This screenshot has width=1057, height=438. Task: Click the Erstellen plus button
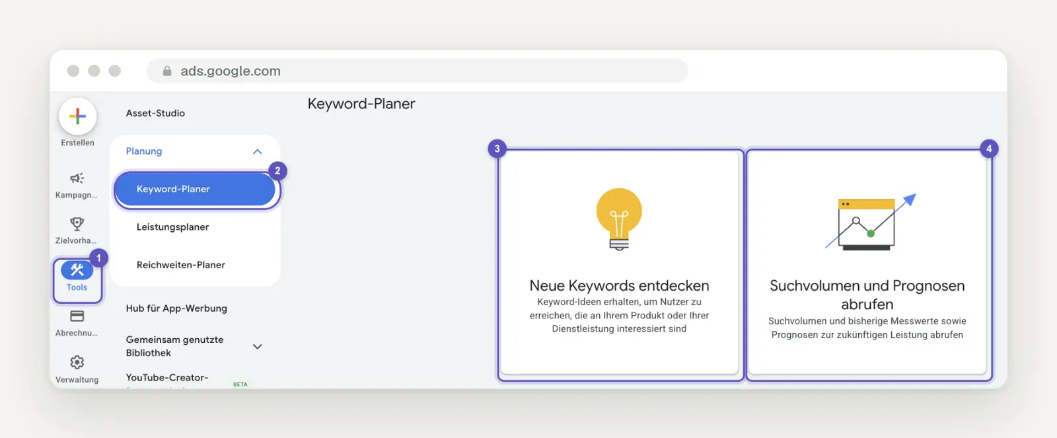coord(77,116)
